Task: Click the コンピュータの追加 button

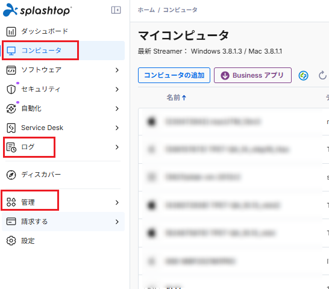Action: [174, 75]
